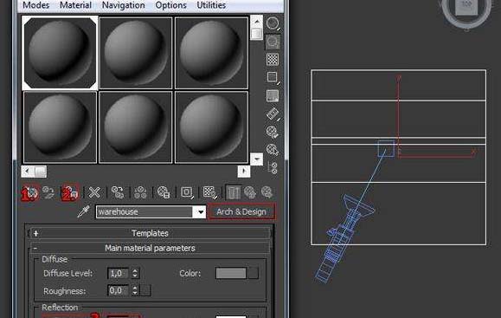Open the Material ID Channel flyout
This screenshot has width=501, height=318.
point(187,192)
